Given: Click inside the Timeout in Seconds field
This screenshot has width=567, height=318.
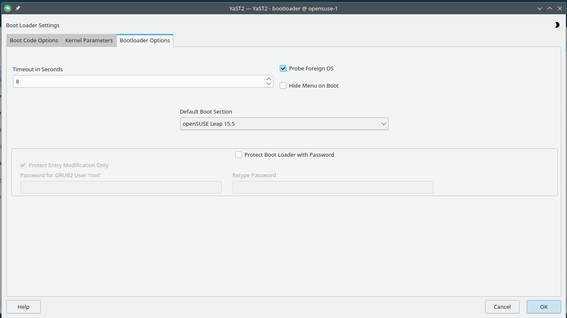Looking at the screenshot, I should [139, 81].
